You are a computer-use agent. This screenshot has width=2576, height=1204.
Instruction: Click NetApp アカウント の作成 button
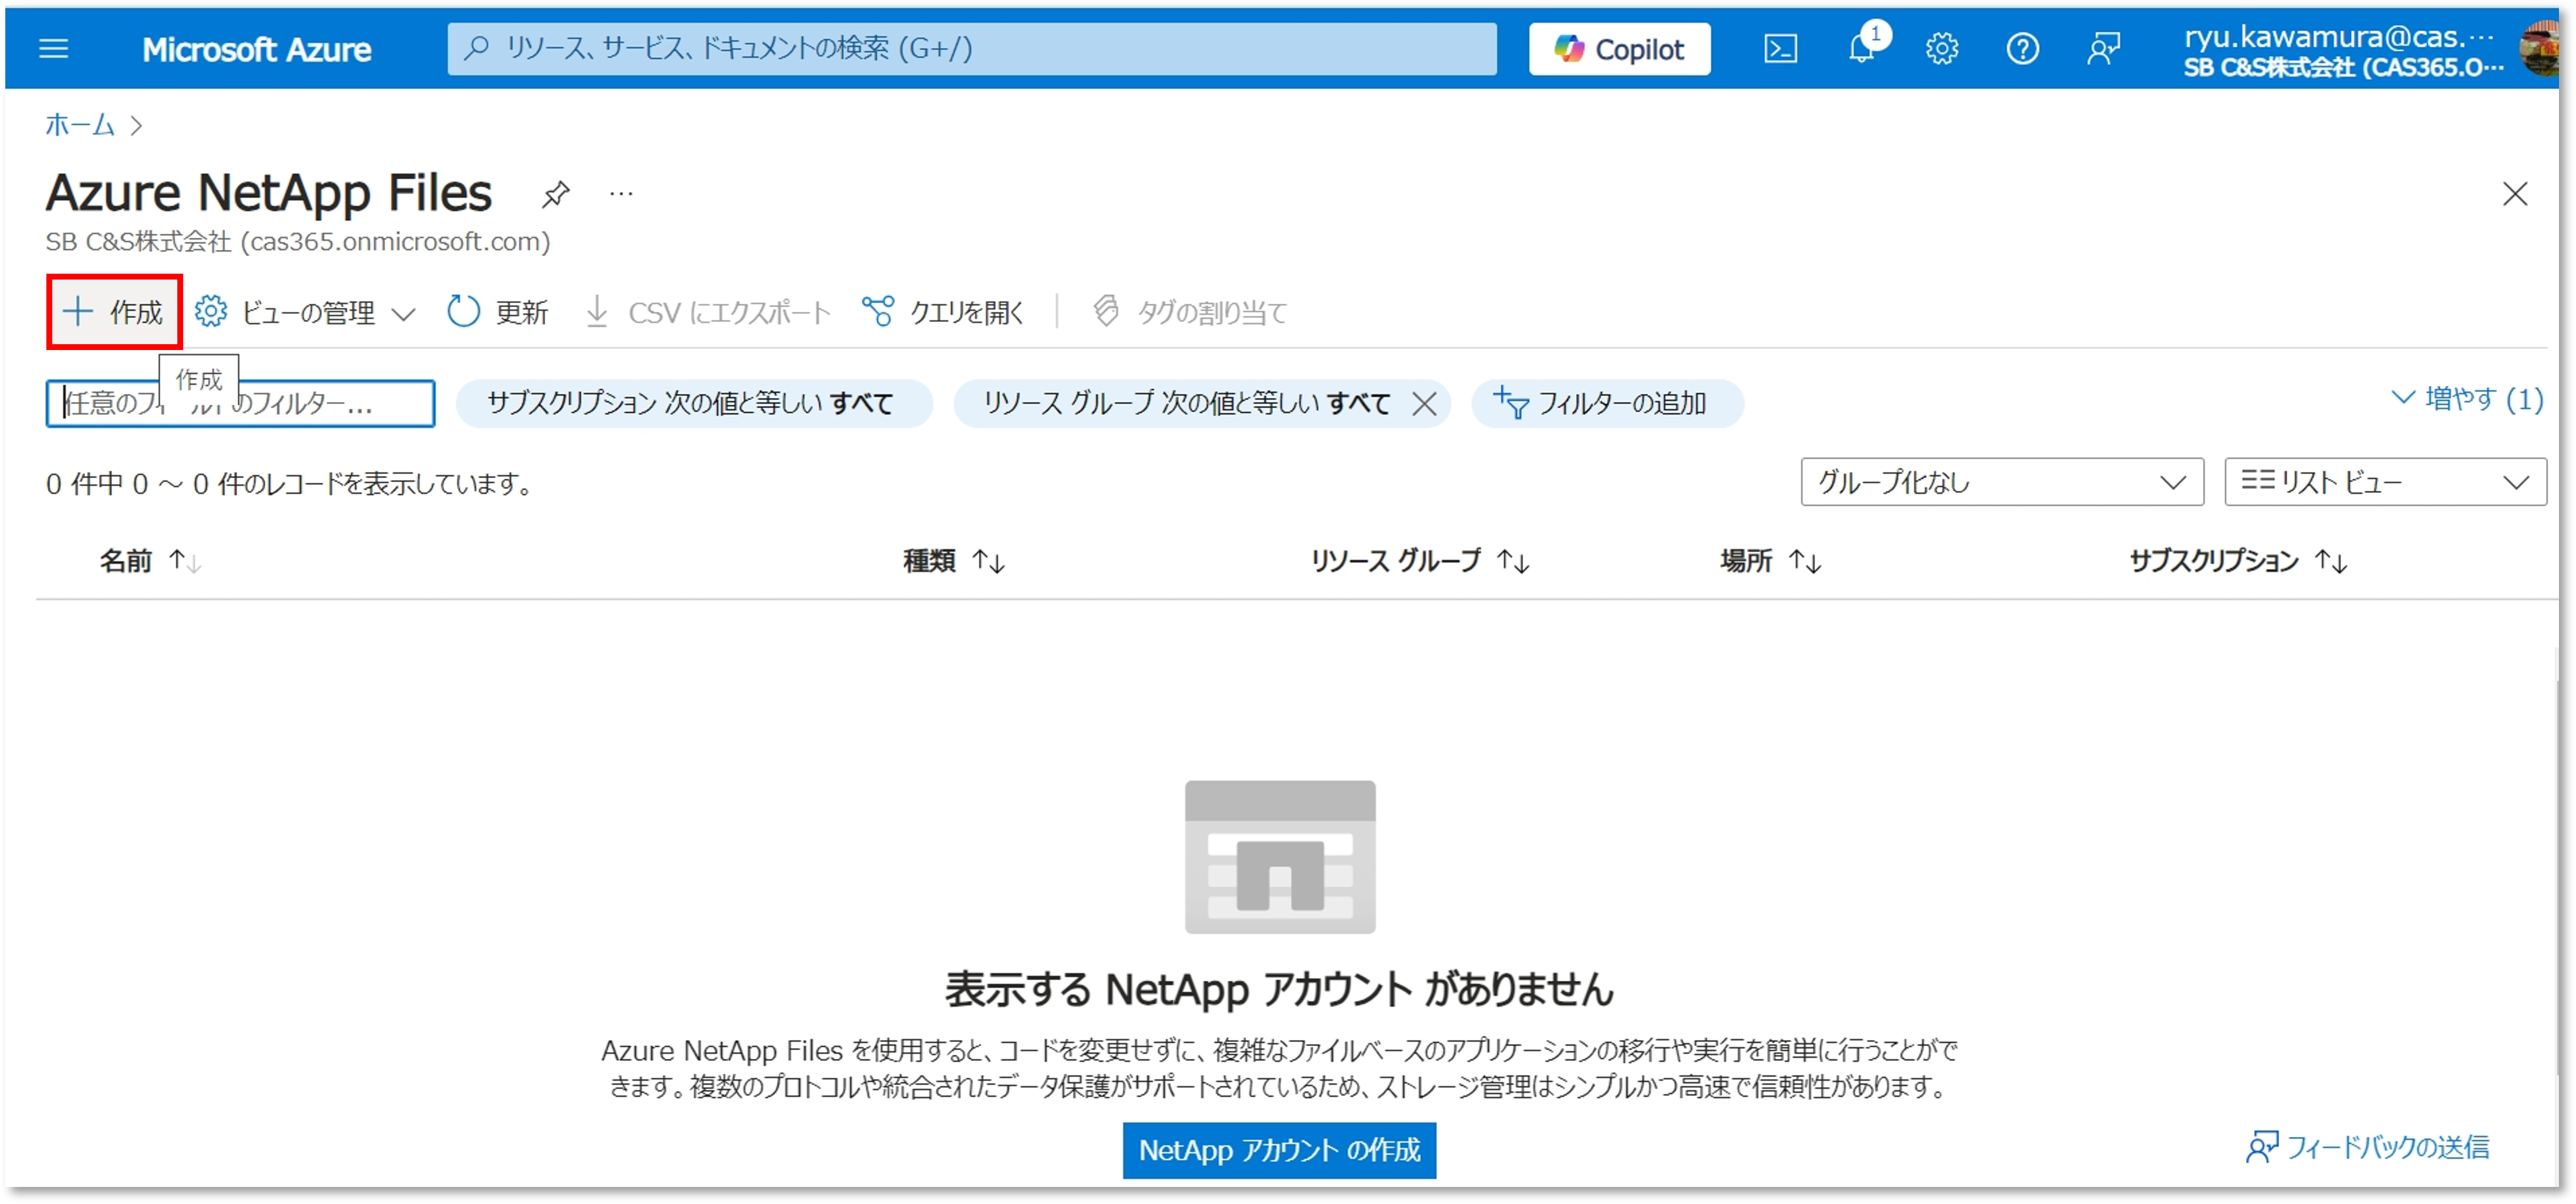point(1279,1151)
